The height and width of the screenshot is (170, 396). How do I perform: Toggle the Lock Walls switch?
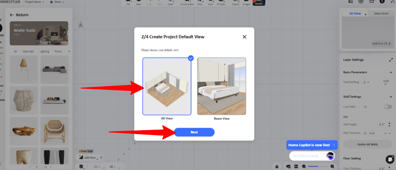click(x=388, y=107)
